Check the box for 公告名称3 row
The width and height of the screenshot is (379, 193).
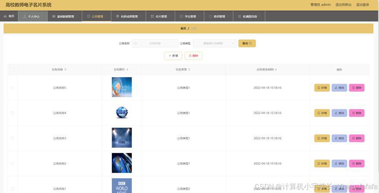click(13, 138)
